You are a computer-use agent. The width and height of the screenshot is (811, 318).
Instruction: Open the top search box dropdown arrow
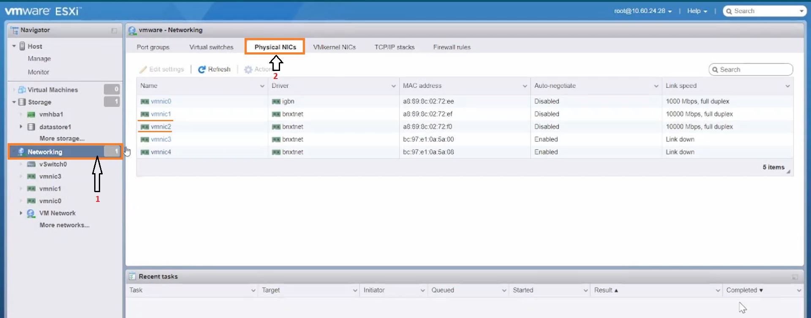[x=801, y=11]
